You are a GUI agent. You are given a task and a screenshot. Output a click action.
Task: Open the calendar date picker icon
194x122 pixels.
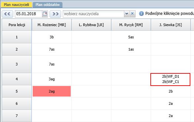coord(45,14)
